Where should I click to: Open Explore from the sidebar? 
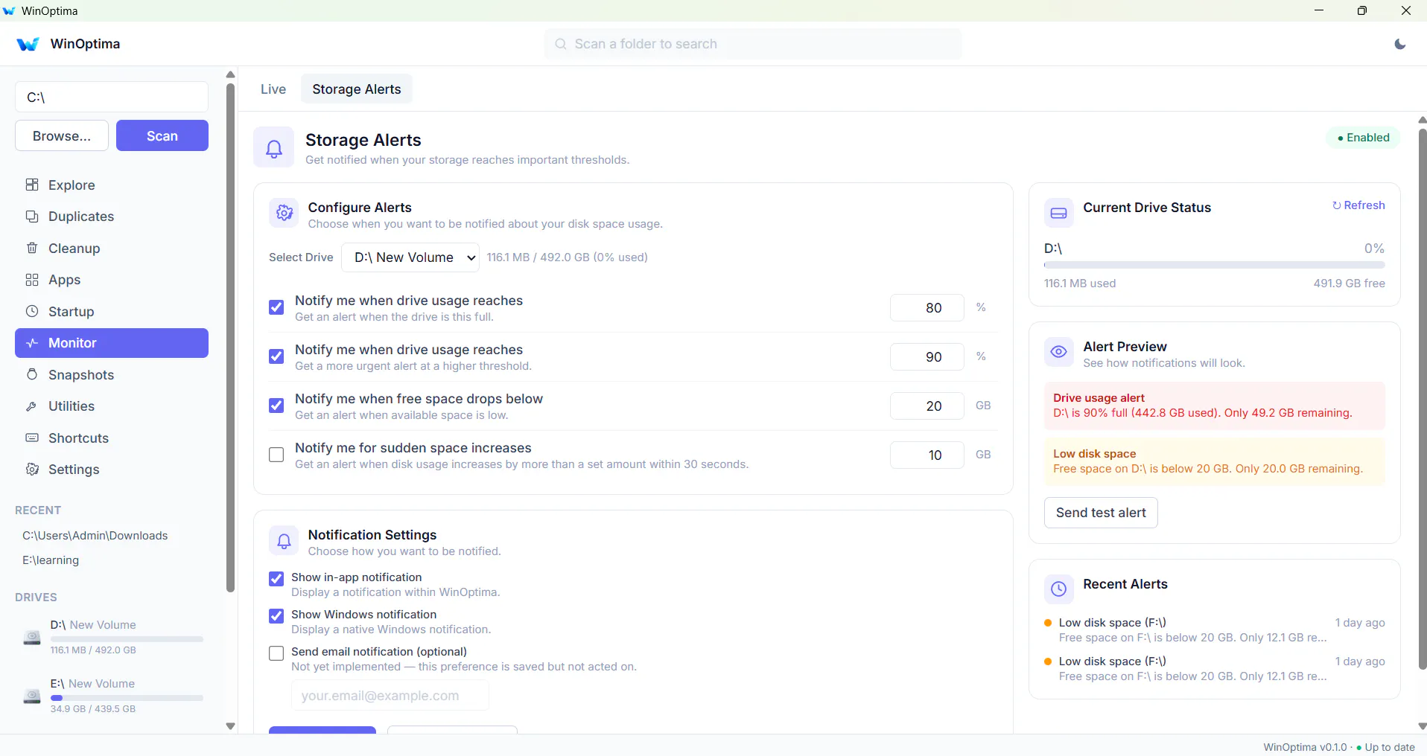[112, 185]
